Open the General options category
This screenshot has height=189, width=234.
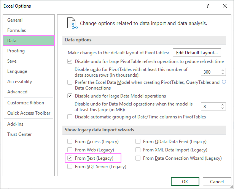(29, 20)
